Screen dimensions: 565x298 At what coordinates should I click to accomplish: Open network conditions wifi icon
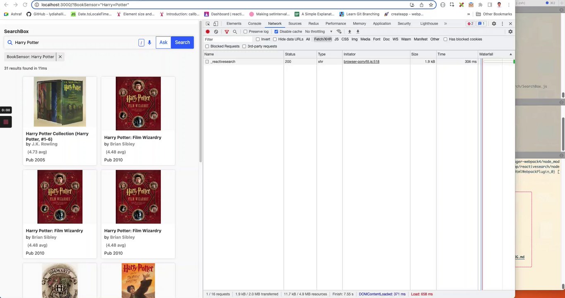pyautogui.click(x=339, y=31)
